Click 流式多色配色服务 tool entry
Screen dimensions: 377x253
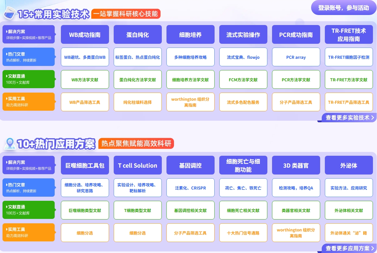pos(243,102)
